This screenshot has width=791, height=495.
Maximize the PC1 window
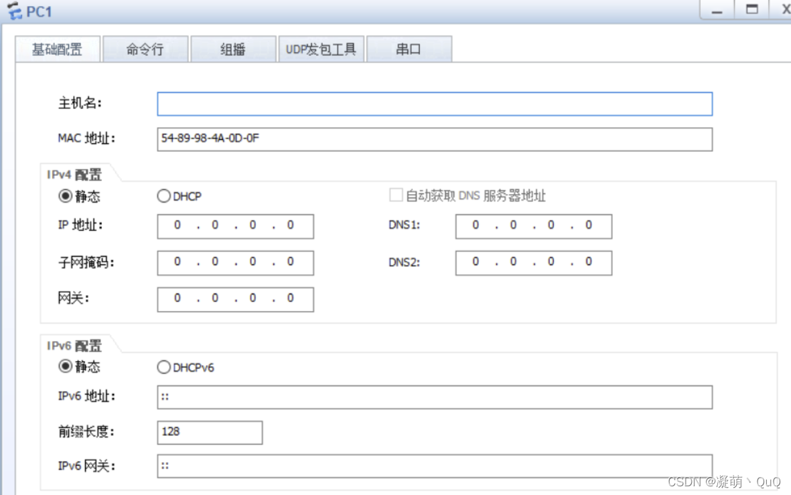[751, 9]
